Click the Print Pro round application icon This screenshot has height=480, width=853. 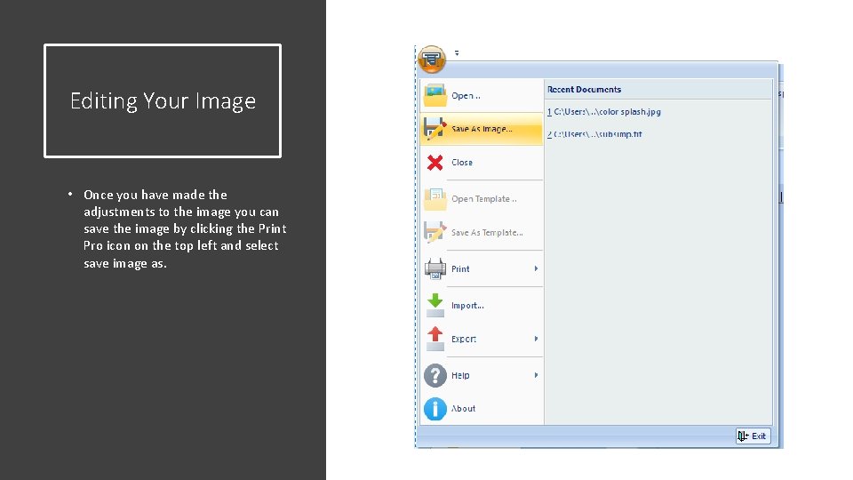(x=432, y=59)
